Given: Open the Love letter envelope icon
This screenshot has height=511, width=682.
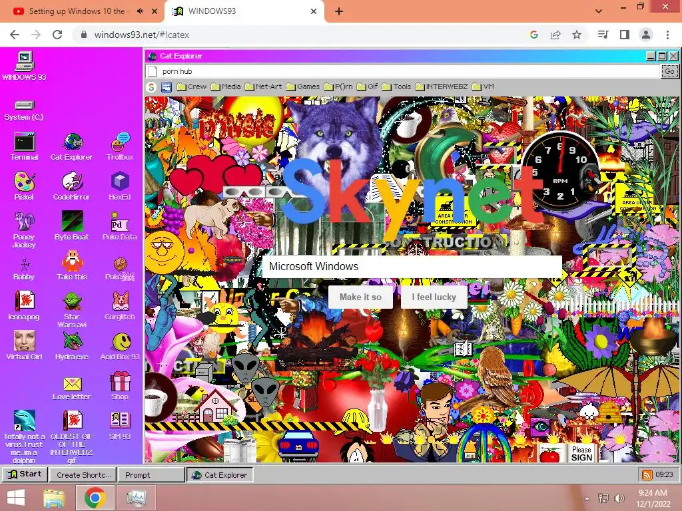Looking at the screenshot, I should [72, 389].
